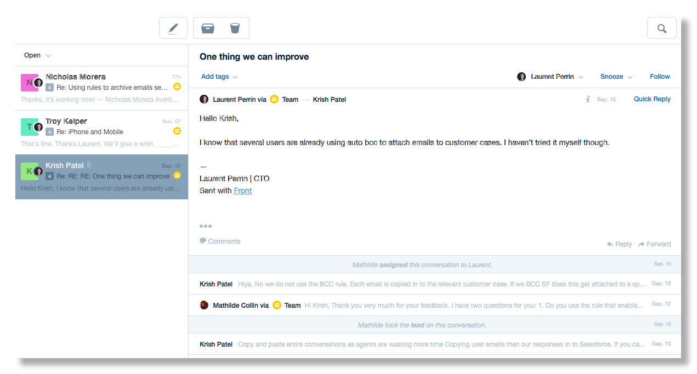Click the message info icon

588,99
